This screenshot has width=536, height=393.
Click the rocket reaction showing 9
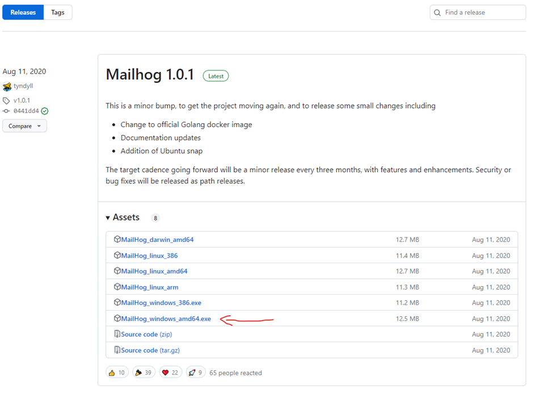tap(196, 372)
